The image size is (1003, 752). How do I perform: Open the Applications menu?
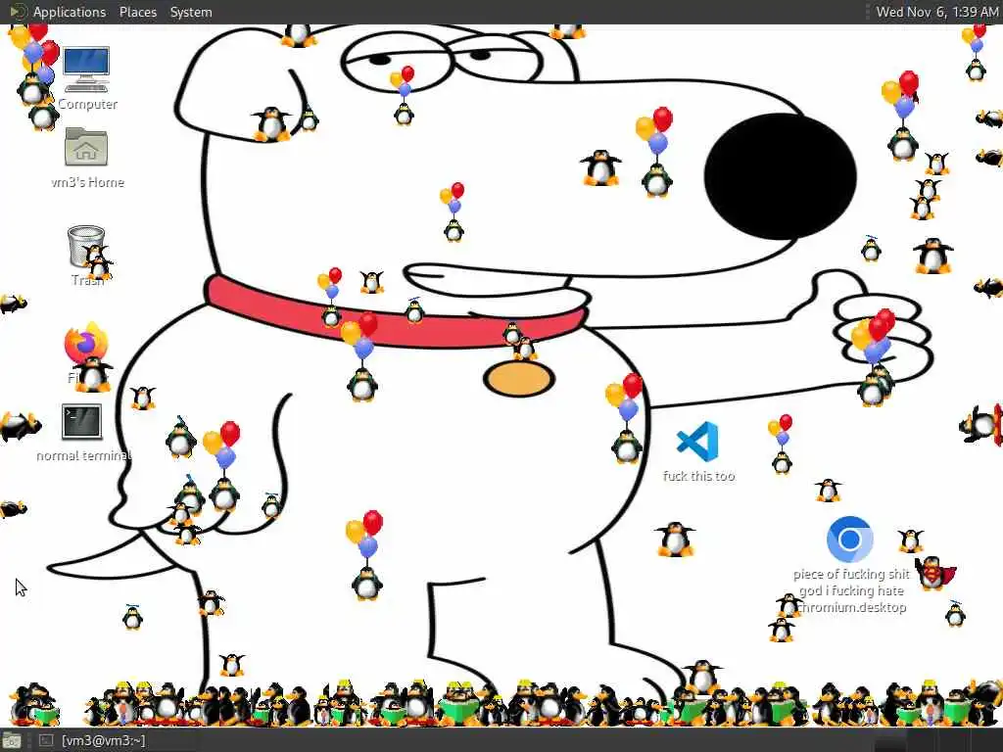[x=70, y=12]
